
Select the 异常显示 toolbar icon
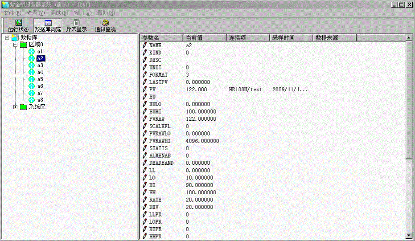pyautogui.click(x=76, y=26)
